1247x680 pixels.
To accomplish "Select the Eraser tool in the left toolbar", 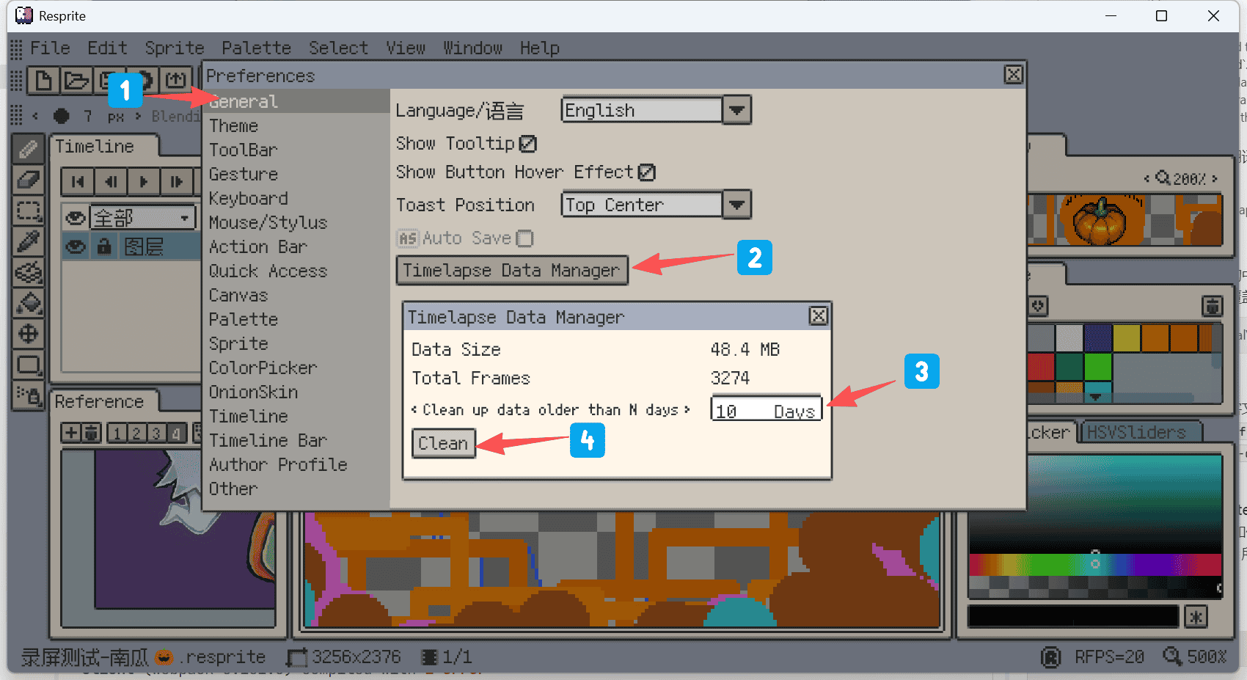I will pos(29,180).
